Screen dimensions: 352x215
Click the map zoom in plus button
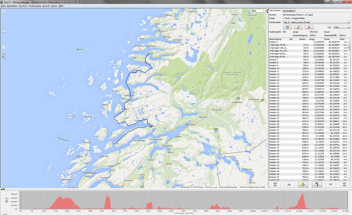[x=3, y=11]
